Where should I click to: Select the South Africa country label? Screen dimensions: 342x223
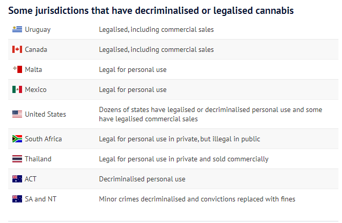click(x=43, y=139)
